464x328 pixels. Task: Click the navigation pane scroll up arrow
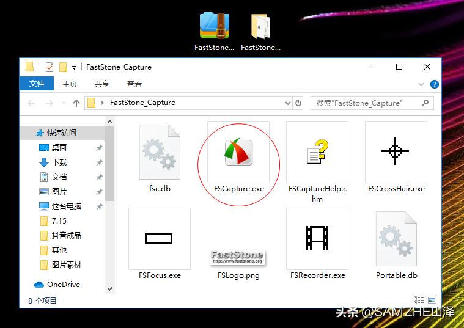click(x=110, y=122)
